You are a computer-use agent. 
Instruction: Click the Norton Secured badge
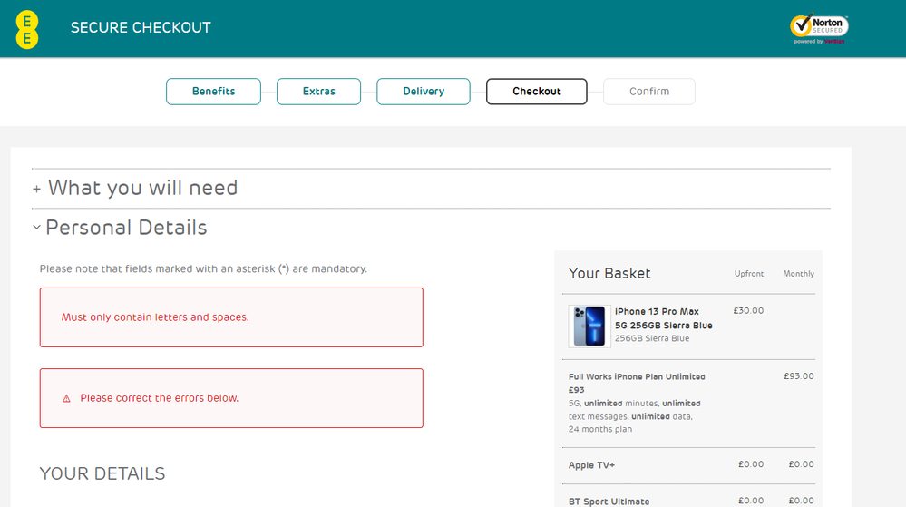819,28
